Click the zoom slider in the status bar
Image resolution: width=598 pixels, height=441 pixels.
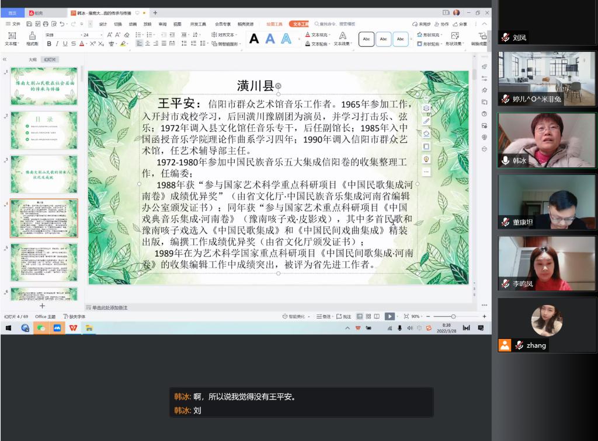(x=454, y=316)
